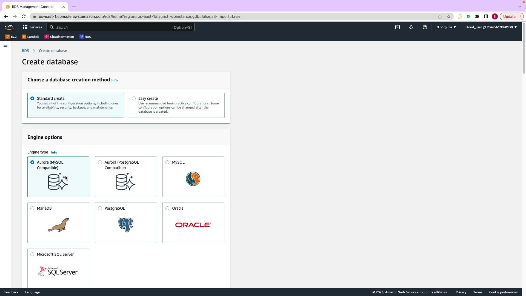Open CloudFormation shortcut in favorites bar
Viewport: 526px width, 296px height.
point(59,37)
